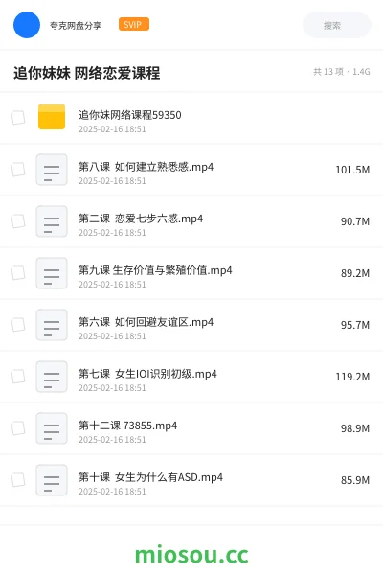Click file icon for 第二课 恋爱七步六感.mp4

(x=52, y=221)
